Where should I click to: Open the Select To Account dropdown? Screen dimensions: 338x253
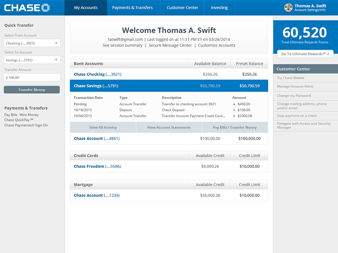coord(32,60)
